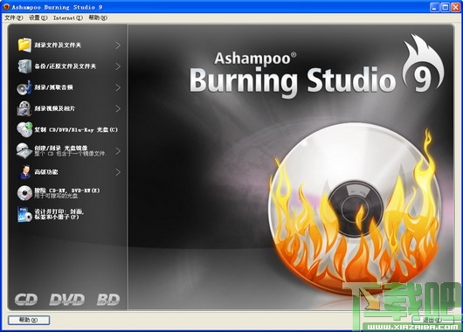Select the burn/rip audio music note icon
The width and height of the screenshot is (463, 332).
click(x=24, y=87)
